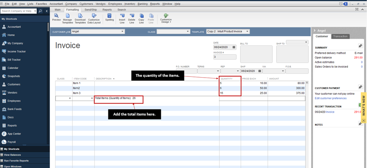Open the Inventory menu
367x168 pixels.
(x=130, y=4)
